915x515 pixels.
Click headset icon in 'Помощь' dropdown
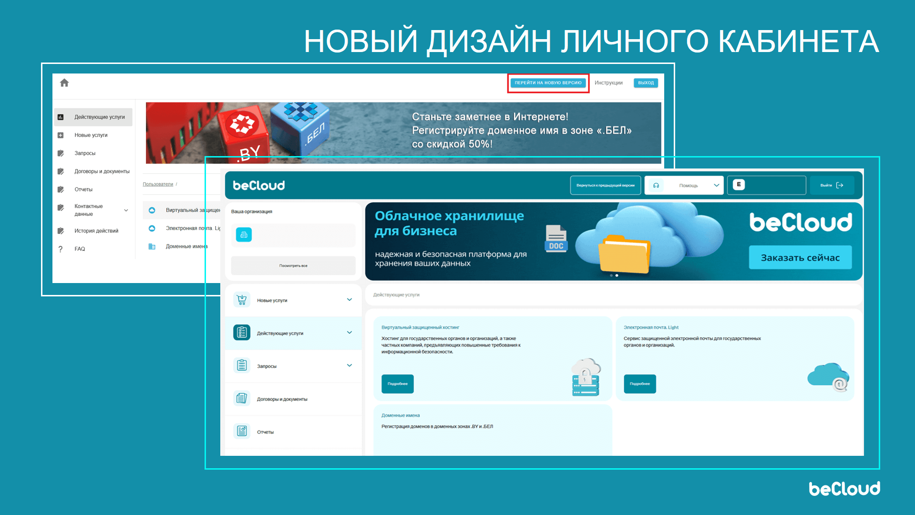tap(656, 185)
